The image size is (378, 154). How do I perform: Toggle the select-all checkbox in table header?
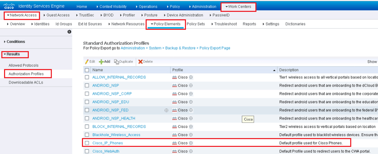87,70
